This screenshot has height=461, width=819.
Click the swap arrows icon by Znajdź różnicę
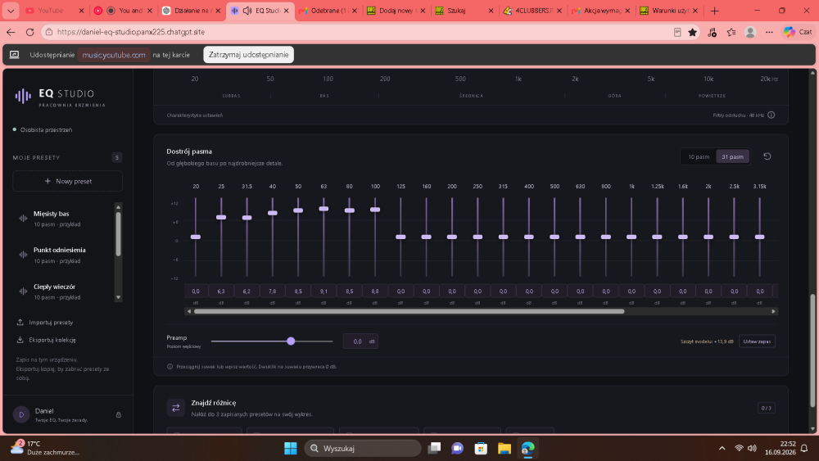[x=175, y=408]
